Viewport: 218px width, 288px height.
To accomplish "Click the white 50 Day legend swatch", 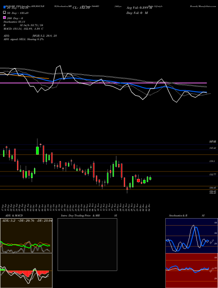I will 4,13.
